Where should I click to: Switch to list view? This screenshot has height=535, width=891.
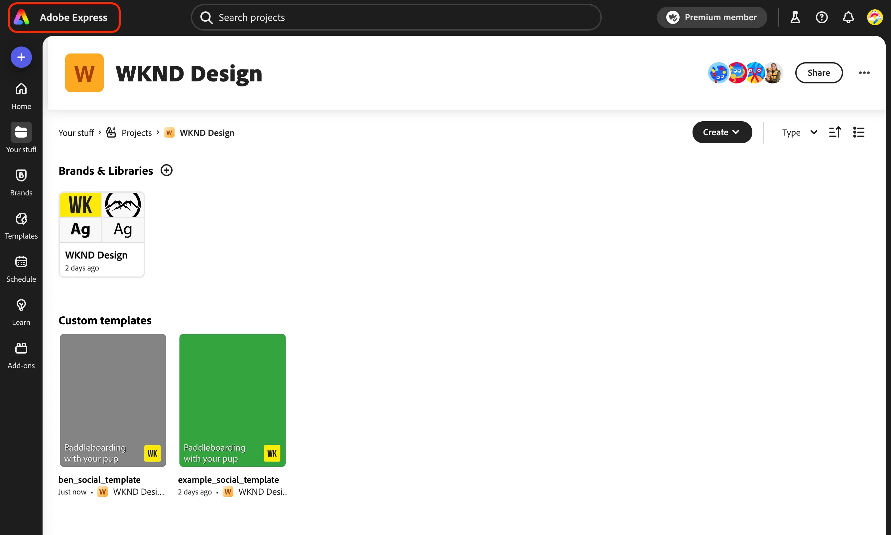click(858, 132)
